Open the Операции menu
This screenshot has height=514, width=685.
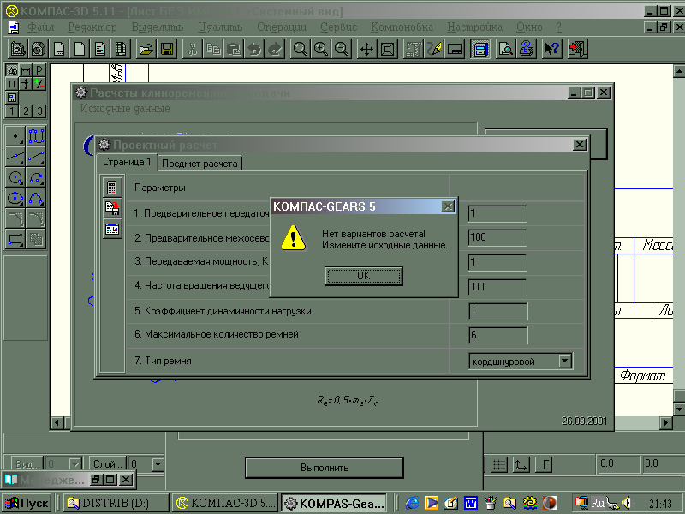[282, 27]
